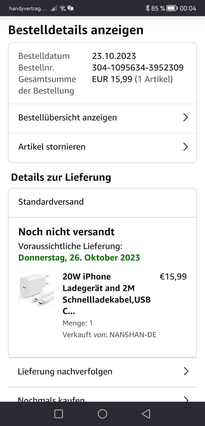Image resolution: width=205 pixels, height=426 pixels.
Task: Tap the mobile signal strength bars
Action: pos(54,8)
